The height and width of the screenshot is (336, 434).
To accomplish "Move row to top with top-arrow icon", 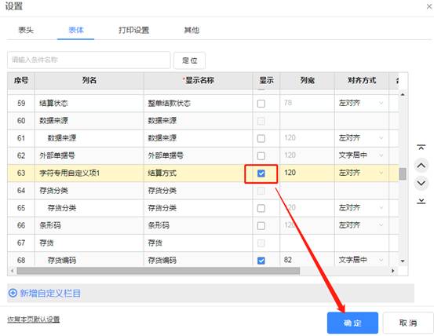I will coord(421,148).
